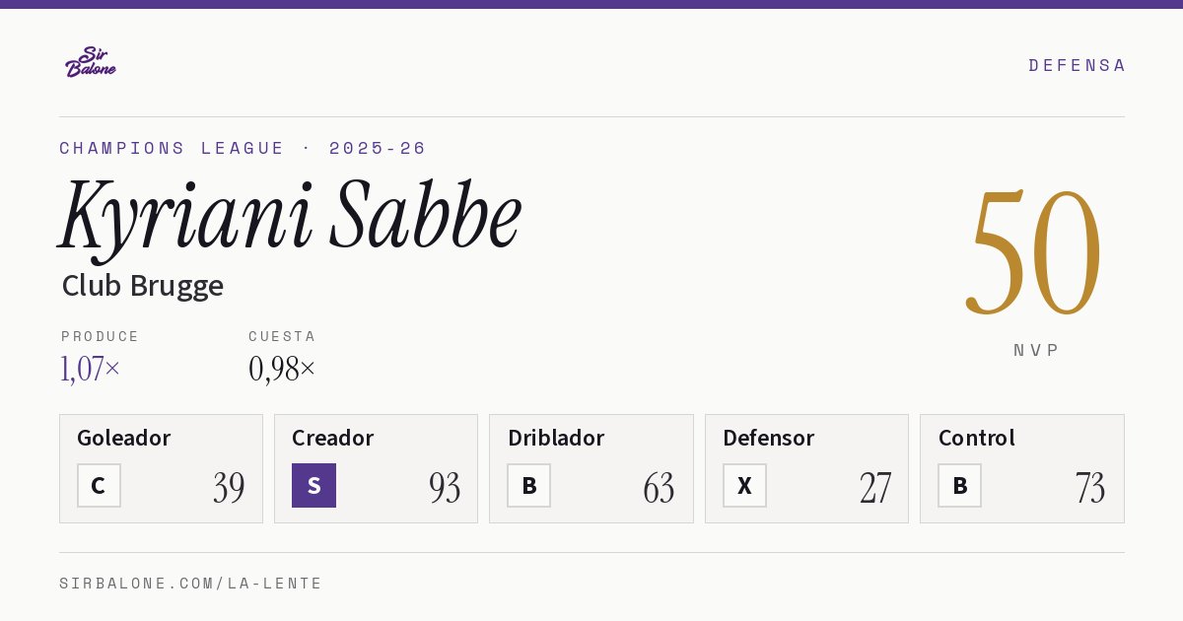Open the Goleador stat card

pos(161,468)
